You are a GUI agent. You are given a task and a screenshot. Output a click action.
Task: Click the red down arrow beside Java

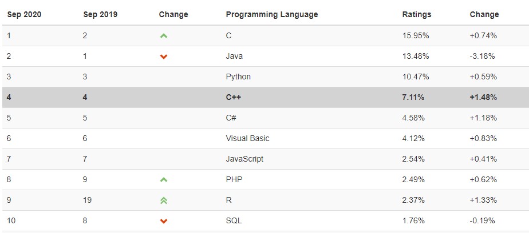[164, 57]
